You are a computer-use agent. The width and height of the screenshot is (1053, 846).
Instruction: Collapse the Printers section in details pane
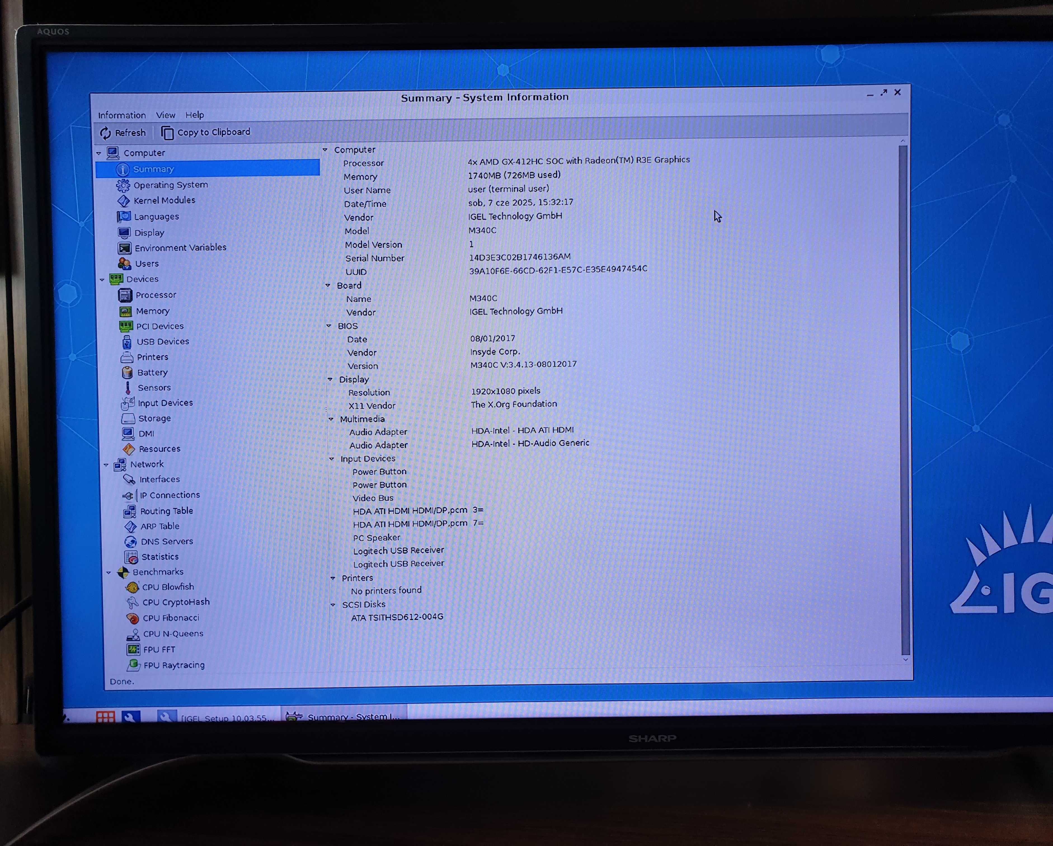[333, 578]
